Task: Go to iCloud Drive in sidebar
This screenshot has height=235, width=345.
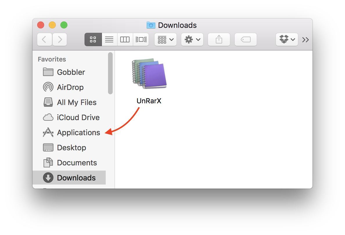Action: coord(78,117)
